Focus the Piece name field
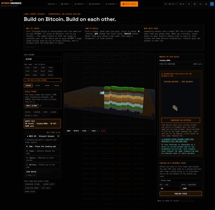The height and width of the screenshot is (210, 215). pos(181,180)
